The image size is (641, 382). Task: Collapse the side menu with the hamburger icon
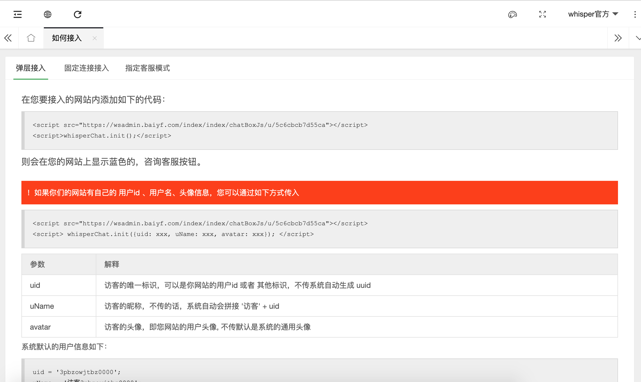click(x=18, y=14)
